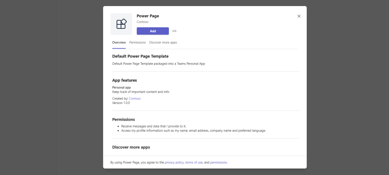
Task: Open the Permissions tab
Action: coord(137,43)
